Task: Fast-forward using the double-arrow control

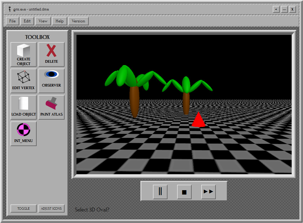Action: tap(208, 191)
